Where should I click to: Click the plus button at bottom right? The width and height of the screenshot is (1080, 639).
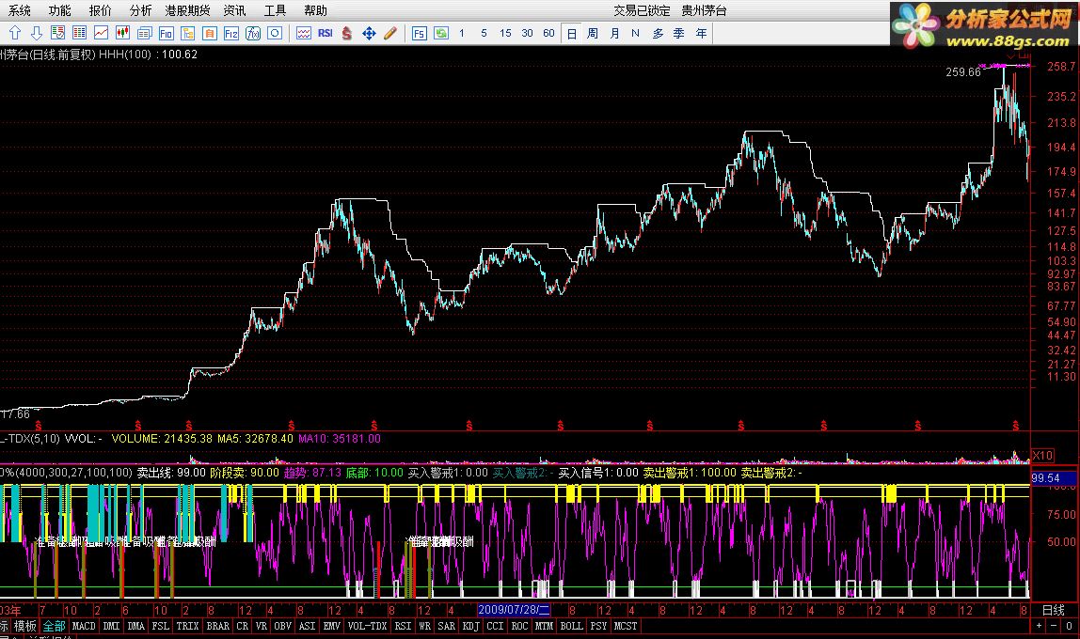tap(1039, 626)
